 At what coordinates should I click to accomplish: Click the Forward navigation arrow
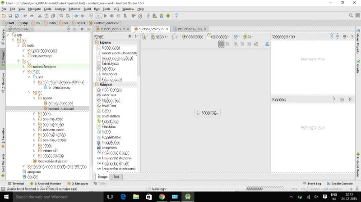[83, 16]
